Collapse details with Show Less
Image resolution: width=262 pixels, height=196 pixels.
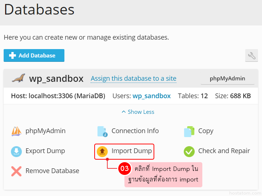[138, 112]
